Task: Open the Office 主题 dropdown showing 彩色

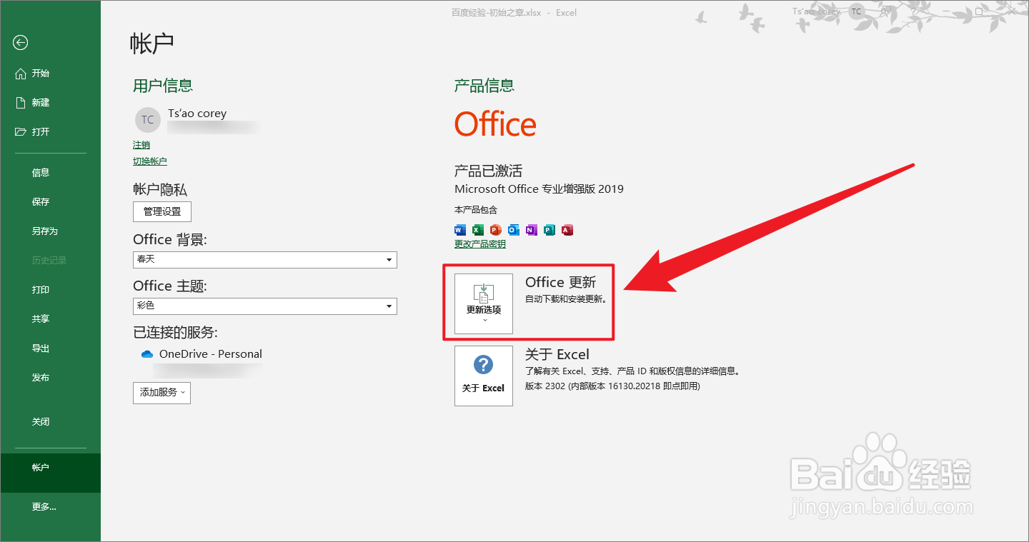Action: point(265,306)
